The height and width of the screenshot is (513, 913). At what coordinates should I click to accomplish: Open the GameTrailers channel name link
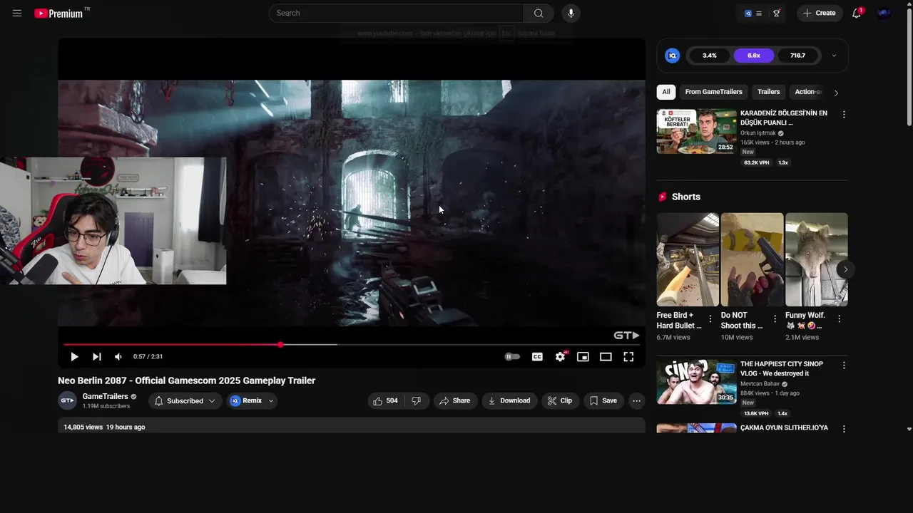point(106,396)
